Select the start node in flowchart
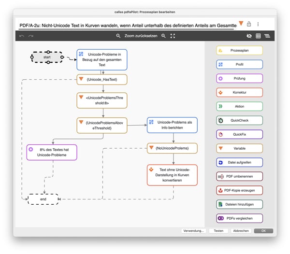 tap(47, 57)
